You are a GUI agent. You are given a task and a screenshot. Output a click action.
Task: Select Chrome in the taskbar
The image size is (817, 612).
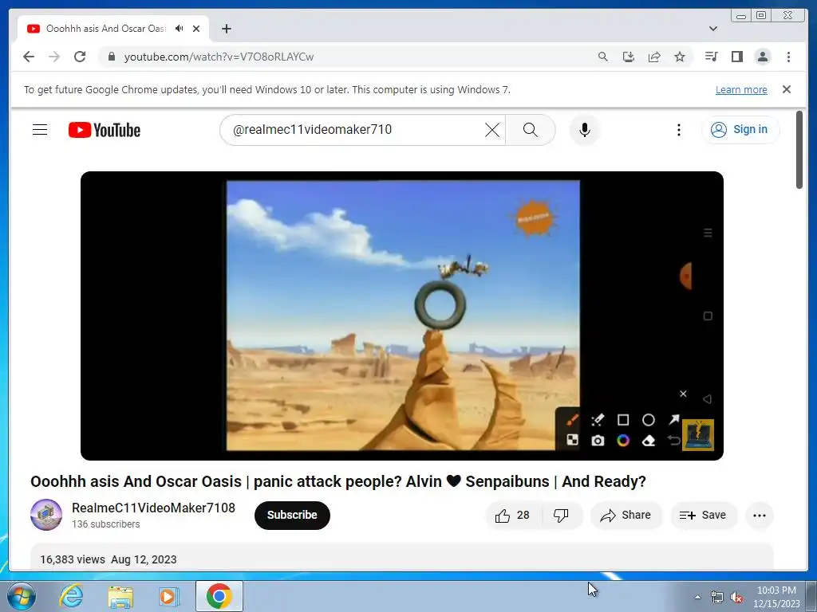[219, 596]
